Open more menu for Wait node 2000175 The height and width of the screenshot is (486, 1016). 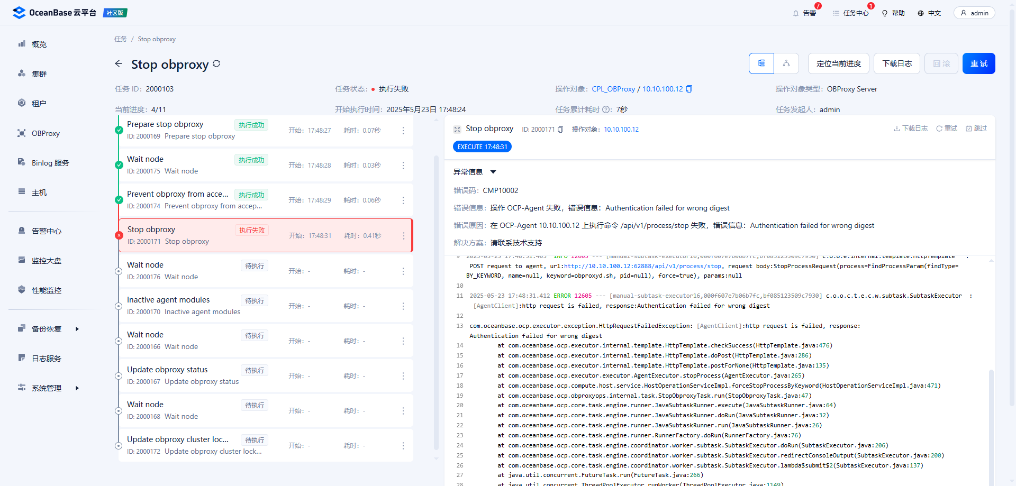[403, 166]
